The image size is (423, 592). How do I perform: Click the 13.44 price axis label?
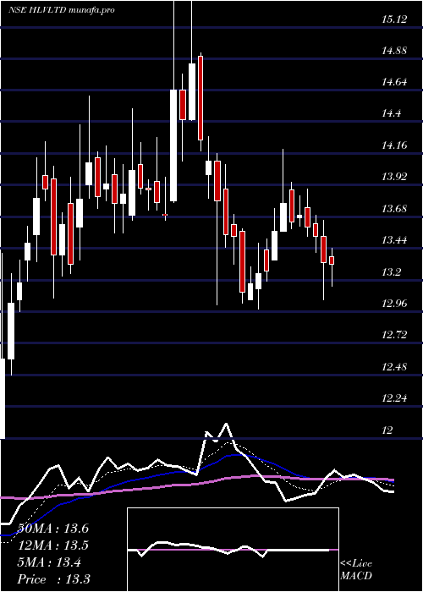click(394, 240)
